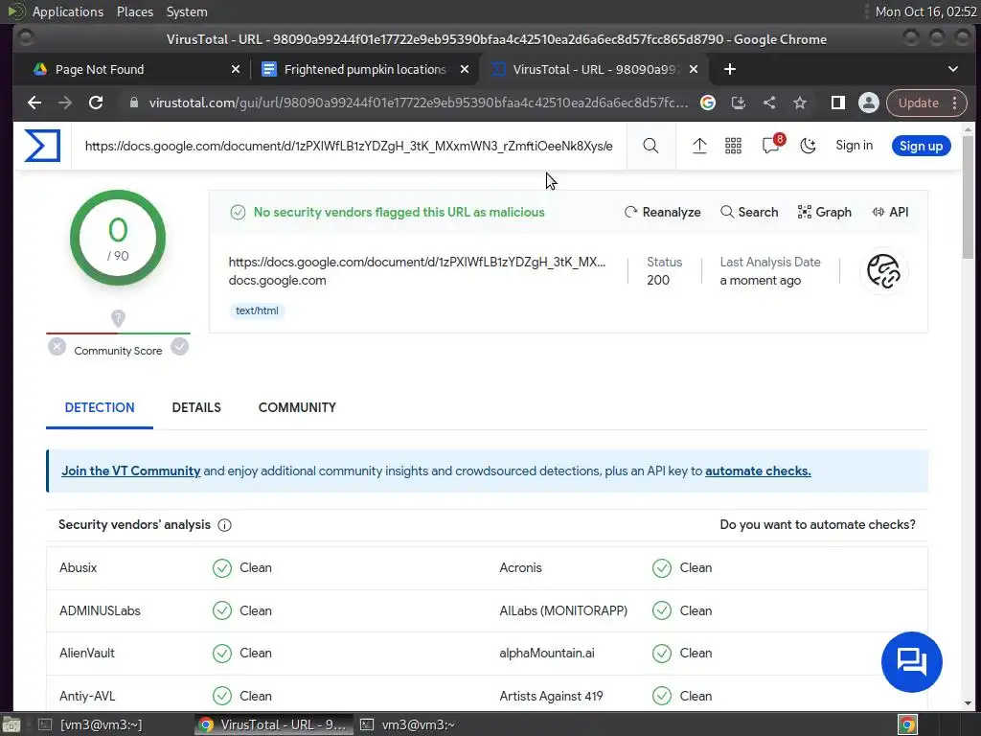The width and height of the screenshot is (981, 736).
Task: Open the Chrome profile avatar
Action: pyautogui.click(x=868, y=103)
